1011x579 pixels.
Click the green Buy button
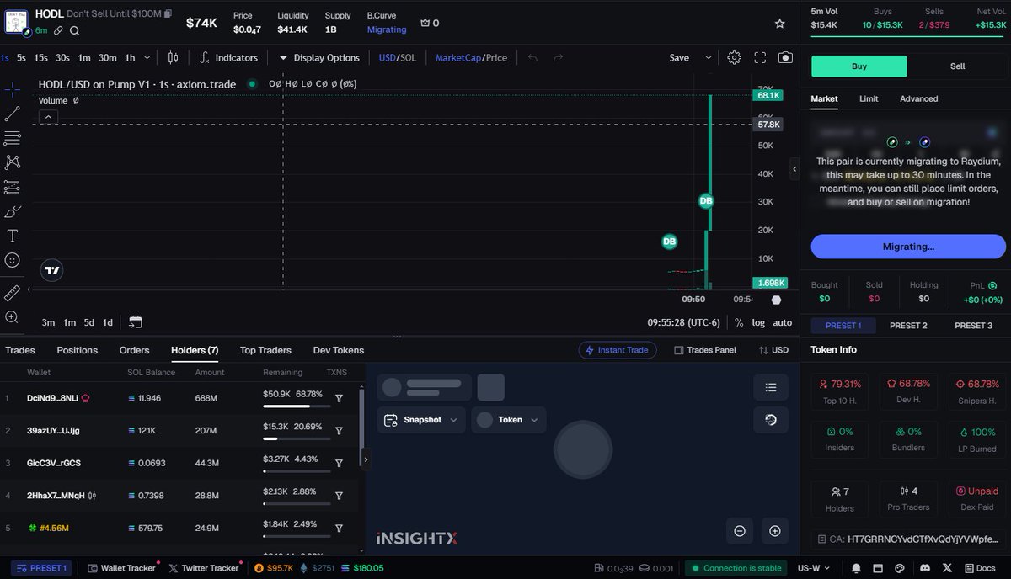coord(859,66)
